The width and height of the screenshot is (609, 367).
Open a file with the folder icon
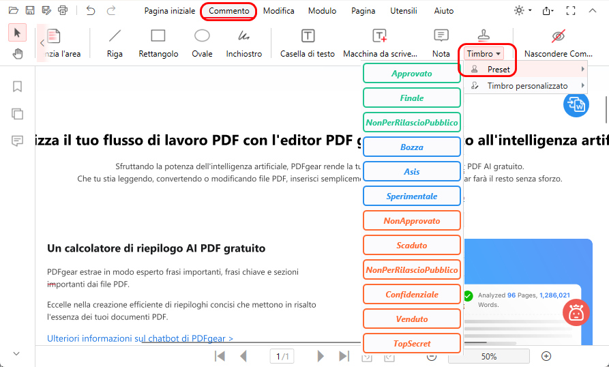13,10
